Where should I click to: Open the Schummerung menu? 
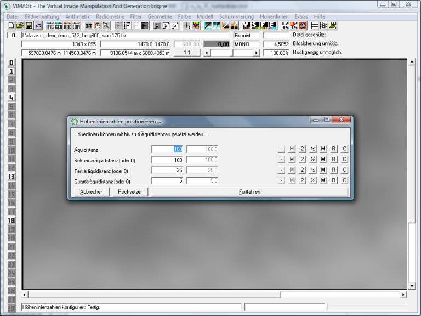click(236, 17)
